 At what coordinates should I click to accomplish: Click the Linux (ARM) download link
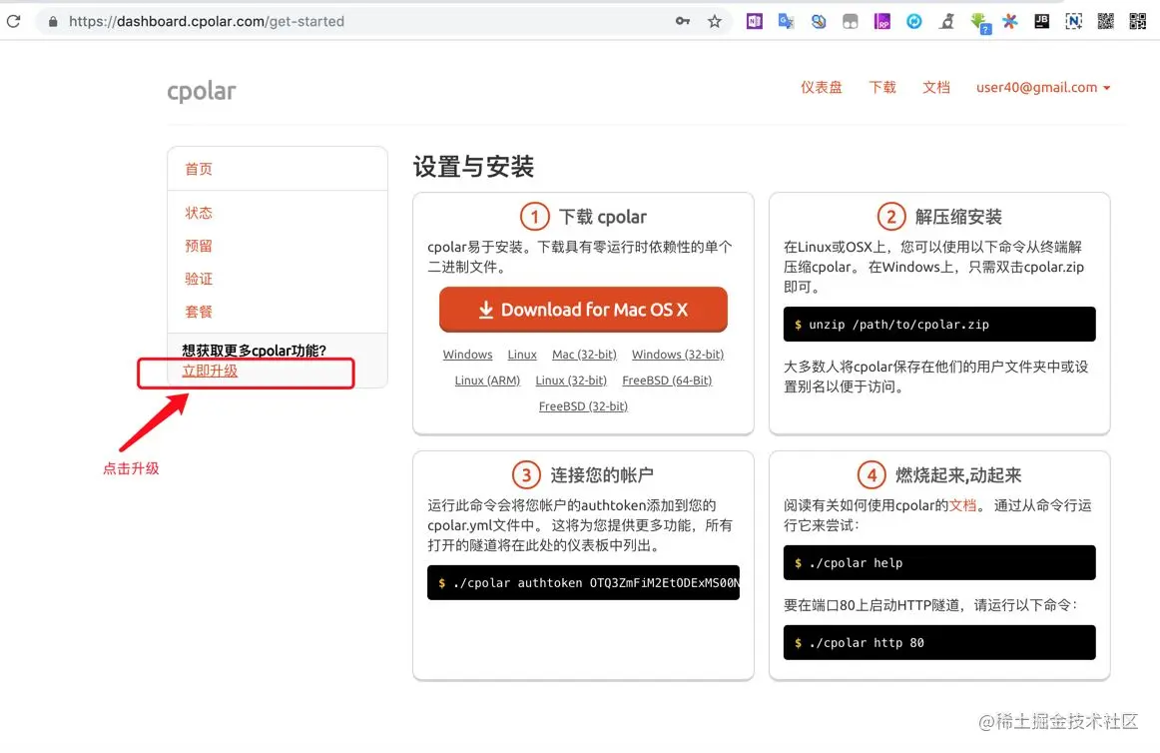(x=487, y=380)
